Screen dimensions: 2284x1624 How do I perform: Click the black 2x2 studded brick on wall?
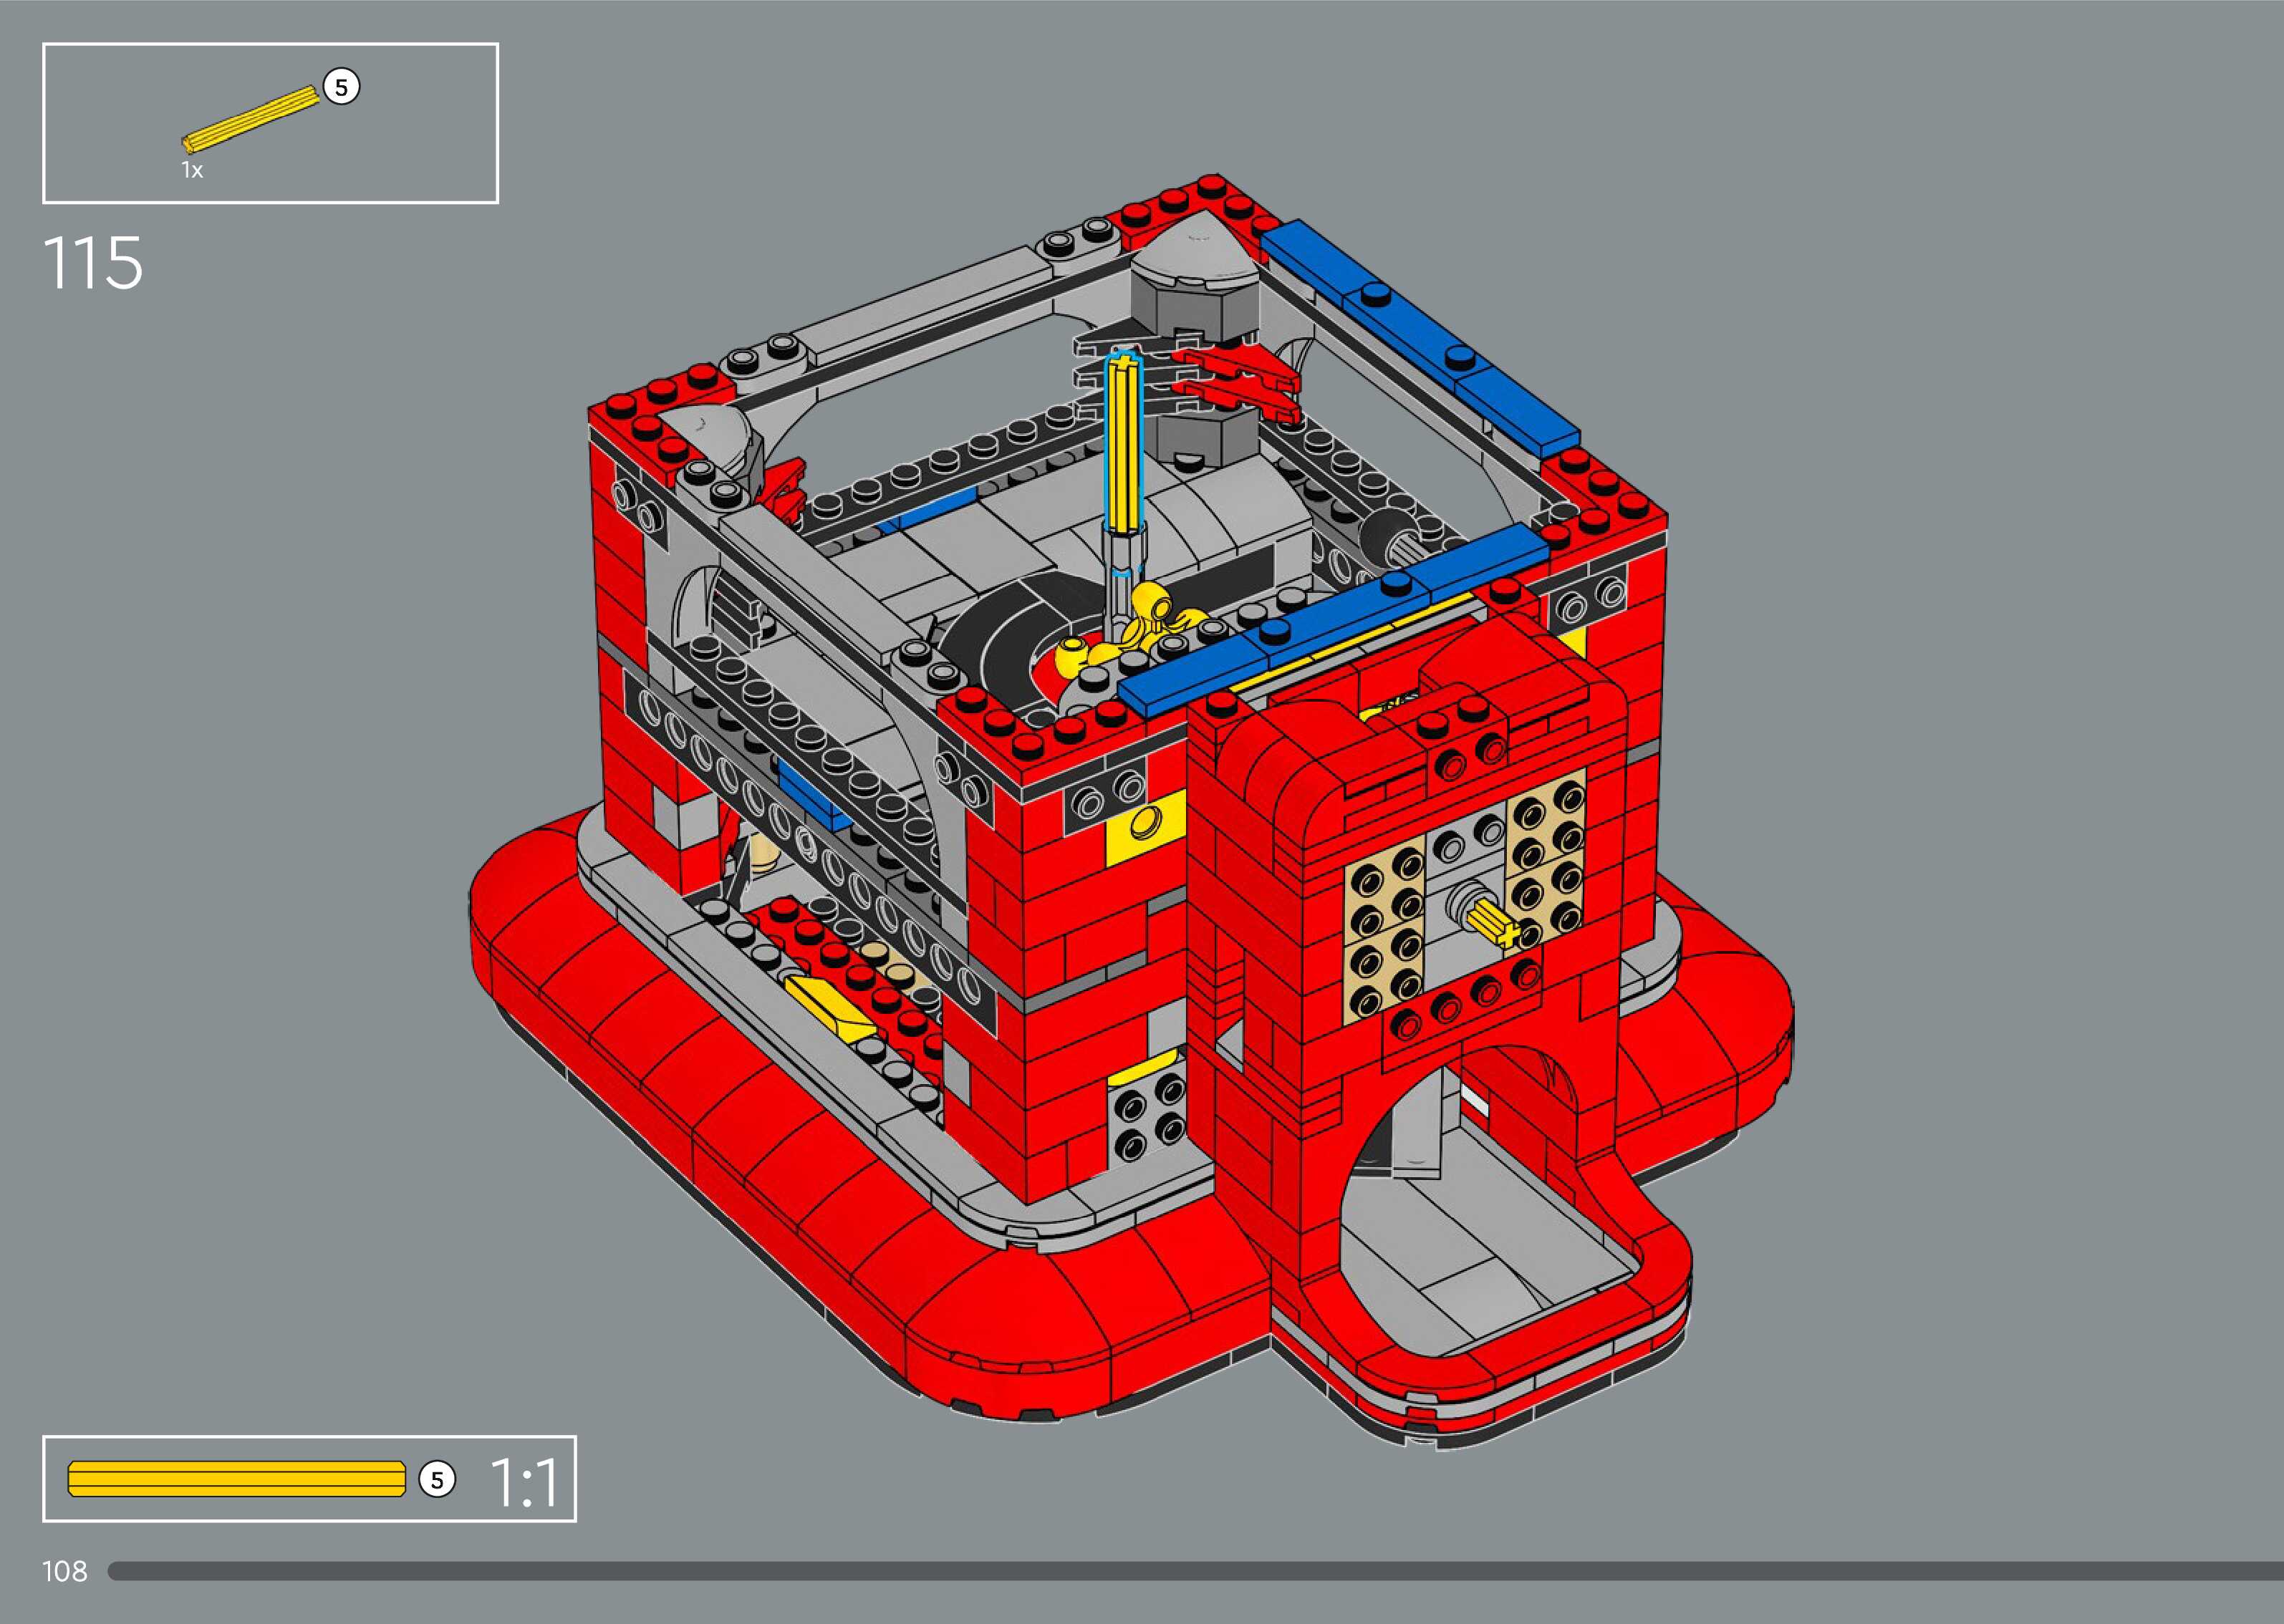(x=1150, y=1118)
